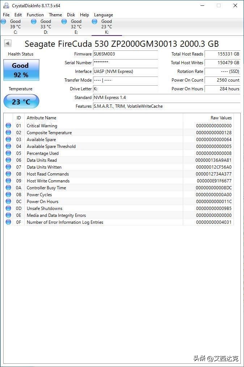This screenshot has width=244, height=367.
Task: Click status orb for Error Information Log Entries
Action: click(8, 222)
